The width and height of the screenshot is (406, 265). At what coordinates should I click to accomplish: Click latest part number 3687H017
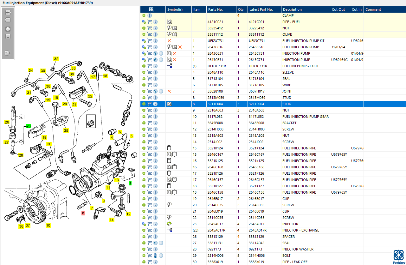tap(257, 91)
